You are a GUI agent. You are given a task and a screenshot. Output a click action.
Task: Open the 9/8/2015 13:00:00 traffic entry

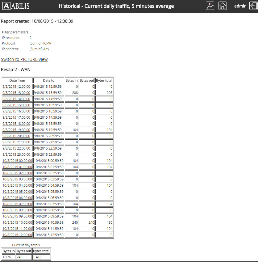pyautogui.click(x=16, y=93)
